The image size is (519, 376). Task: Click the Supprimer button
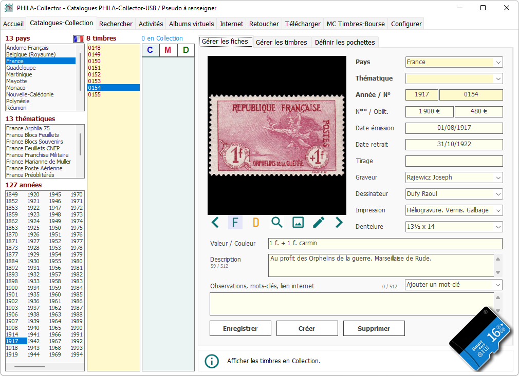(374, 328)
